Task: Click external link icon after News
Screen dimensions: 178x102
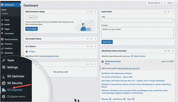Action: [x=133, y=99]
